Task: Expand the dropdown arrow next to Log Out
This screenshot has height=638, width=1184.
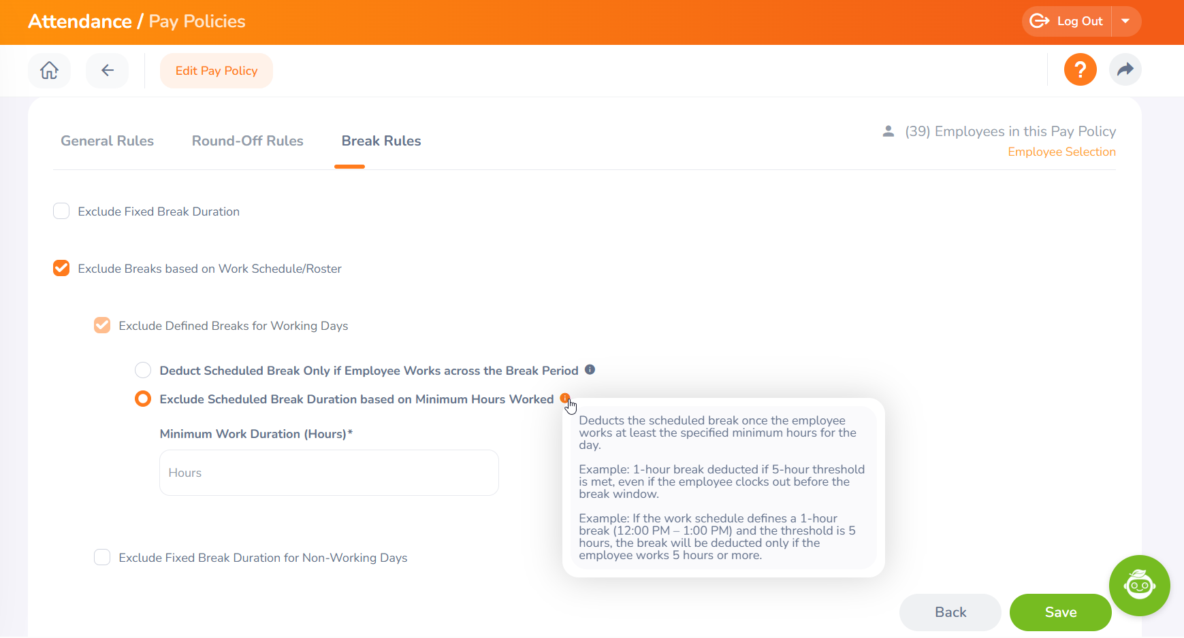Action: [1125, 21]
